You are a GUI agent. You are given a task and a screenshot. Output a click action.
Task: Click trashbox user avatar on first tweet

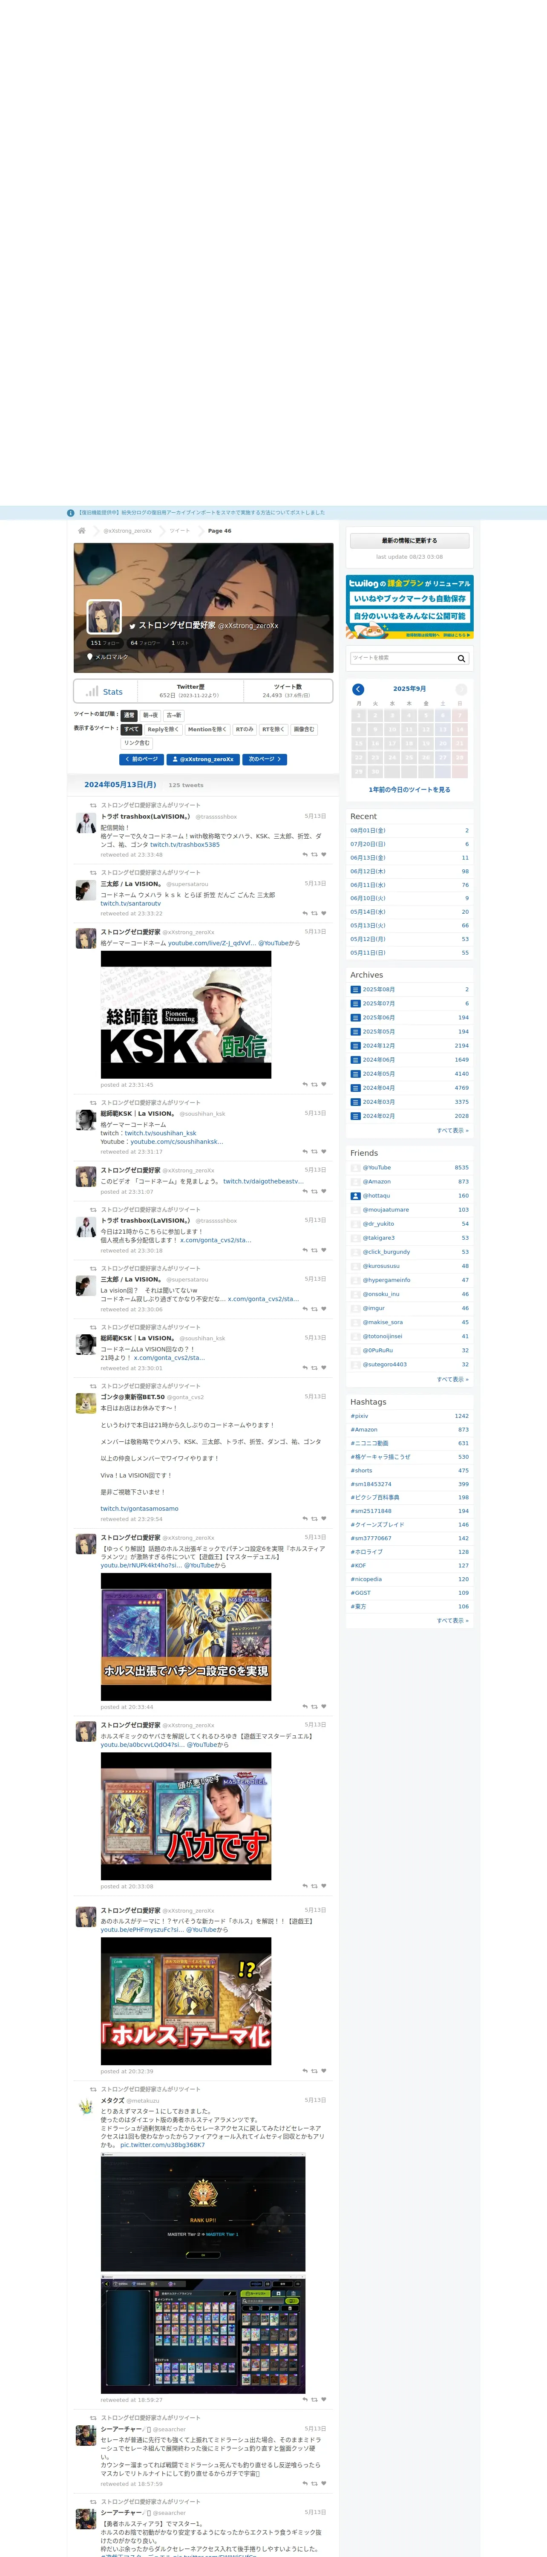pos(86,822)
